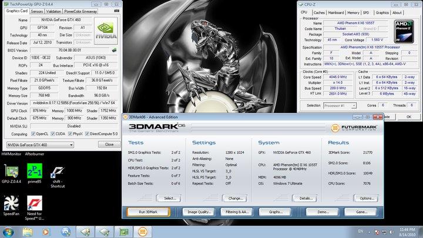Click the Driver Version field in GPU-Z

tap(74, 103)
